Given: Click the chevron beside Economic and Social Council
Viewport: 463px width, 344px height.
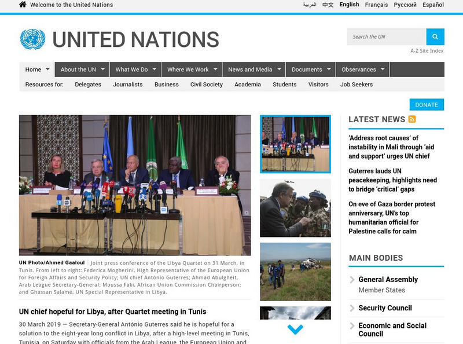Looking at the screenshot, I should pos(352,325).
